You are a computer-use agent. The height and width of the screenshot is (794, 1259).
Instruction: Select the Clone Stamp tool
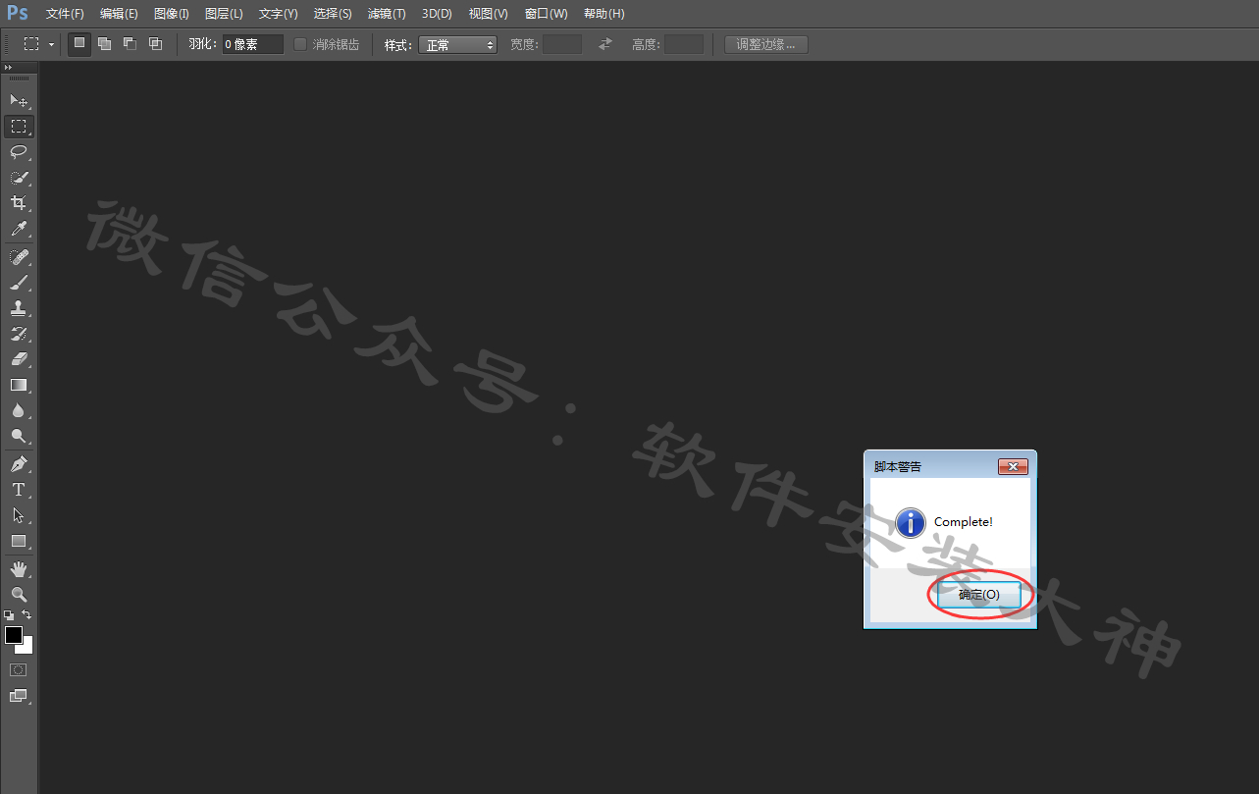[x=19, y=308]
